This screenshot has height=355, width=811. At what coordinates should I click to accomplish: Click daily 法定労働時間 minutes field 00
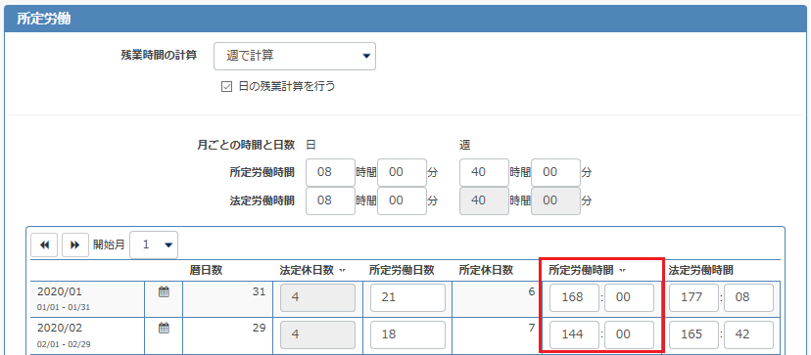pos(402,200)
